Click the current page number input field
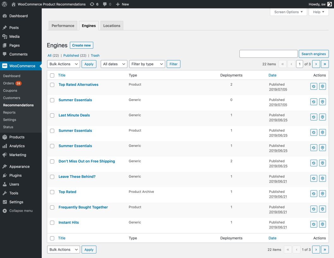 pos(300,64)
